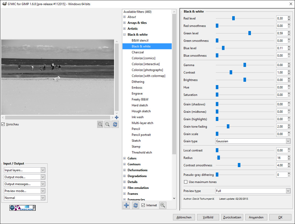Uncheck the Internet checkbox

143,205
